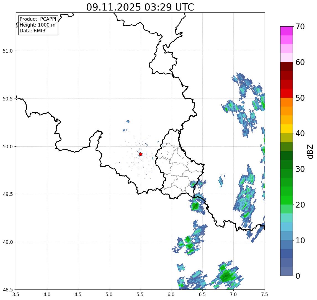Screen dimensions: 317x300
Task: Click the 'Data: RMIB' legend text
Action: (32, 31)
